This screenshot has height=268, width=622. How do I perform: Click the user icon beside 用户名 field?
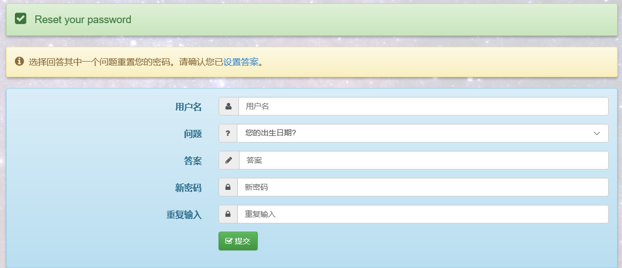pos(228,106)
